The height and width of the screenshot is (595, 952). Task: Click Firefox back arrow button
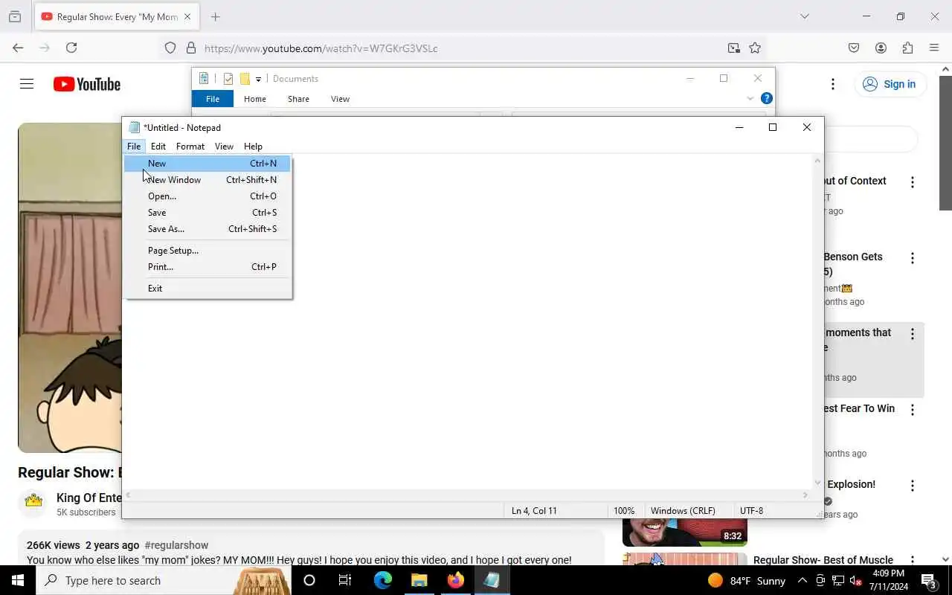(x=18, y=48)
